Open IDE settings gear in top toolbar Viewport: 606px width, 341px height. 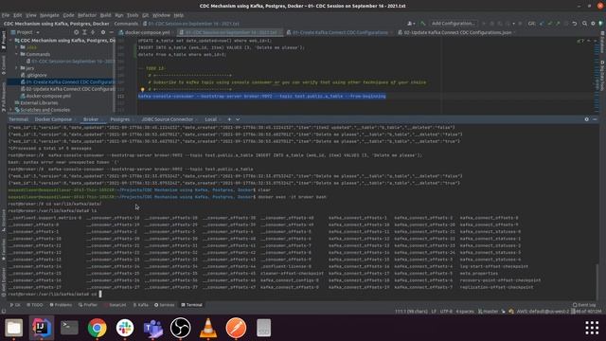point(593,24)
